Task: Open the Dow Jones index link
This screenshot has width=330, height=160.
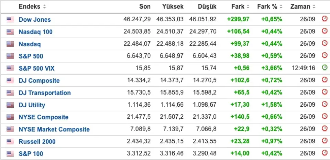Action: coord(35,20)
